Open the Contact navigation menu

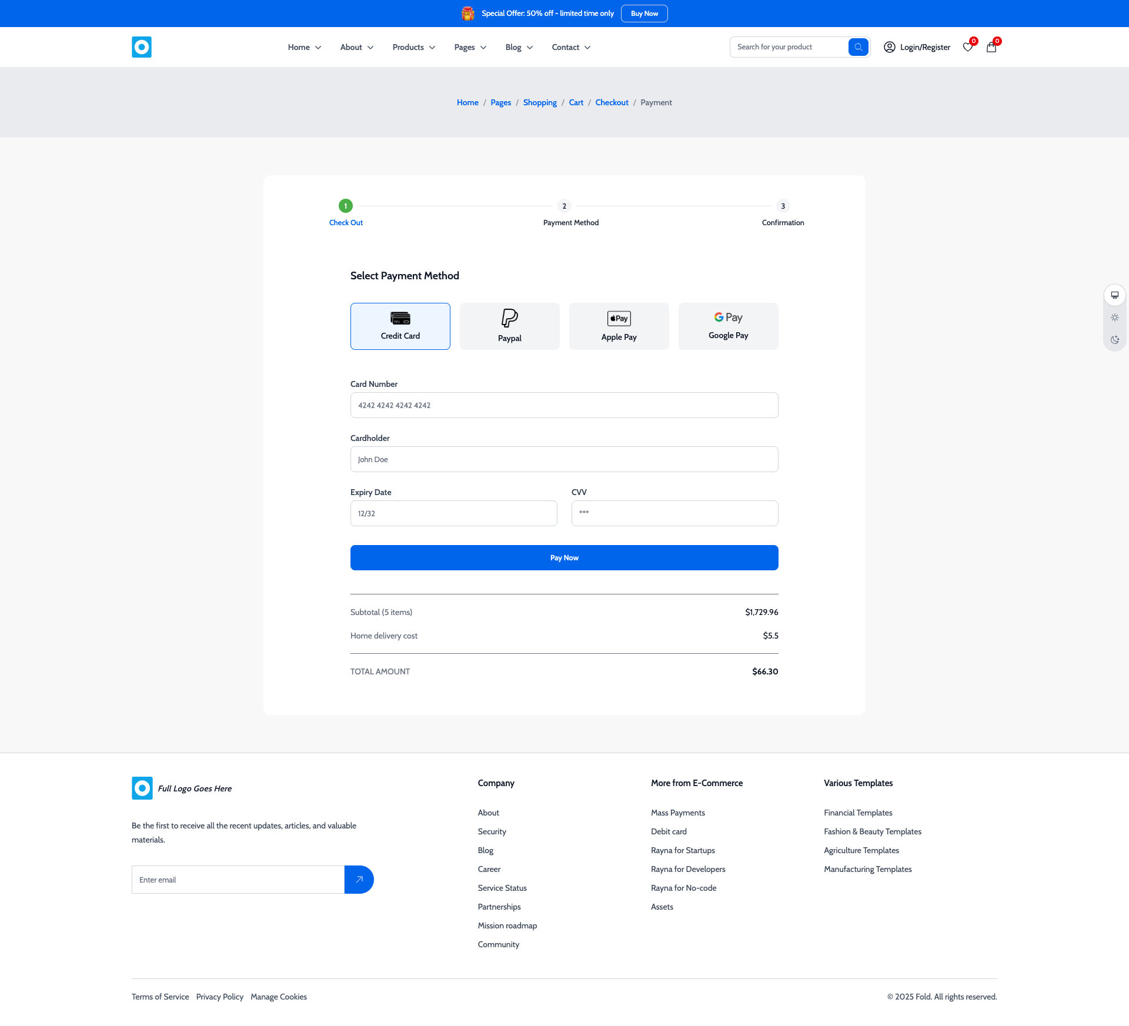point(570,47)
